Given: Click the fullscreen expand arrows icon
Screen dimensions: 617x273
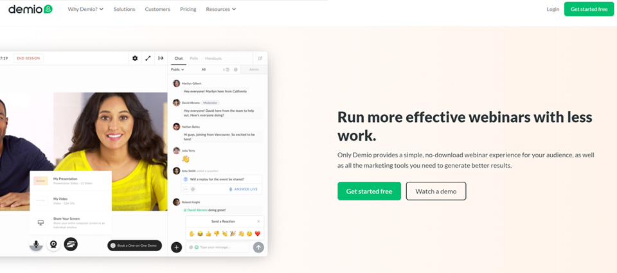Looking at the screenshot, I should 148,58.
